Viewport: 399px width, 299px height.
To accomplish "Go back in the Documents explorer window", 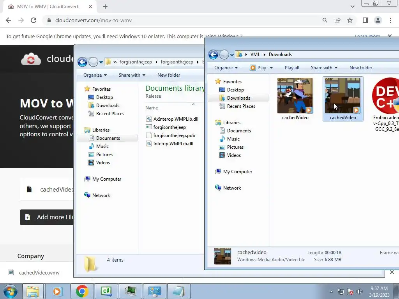I will pos(83,62).
